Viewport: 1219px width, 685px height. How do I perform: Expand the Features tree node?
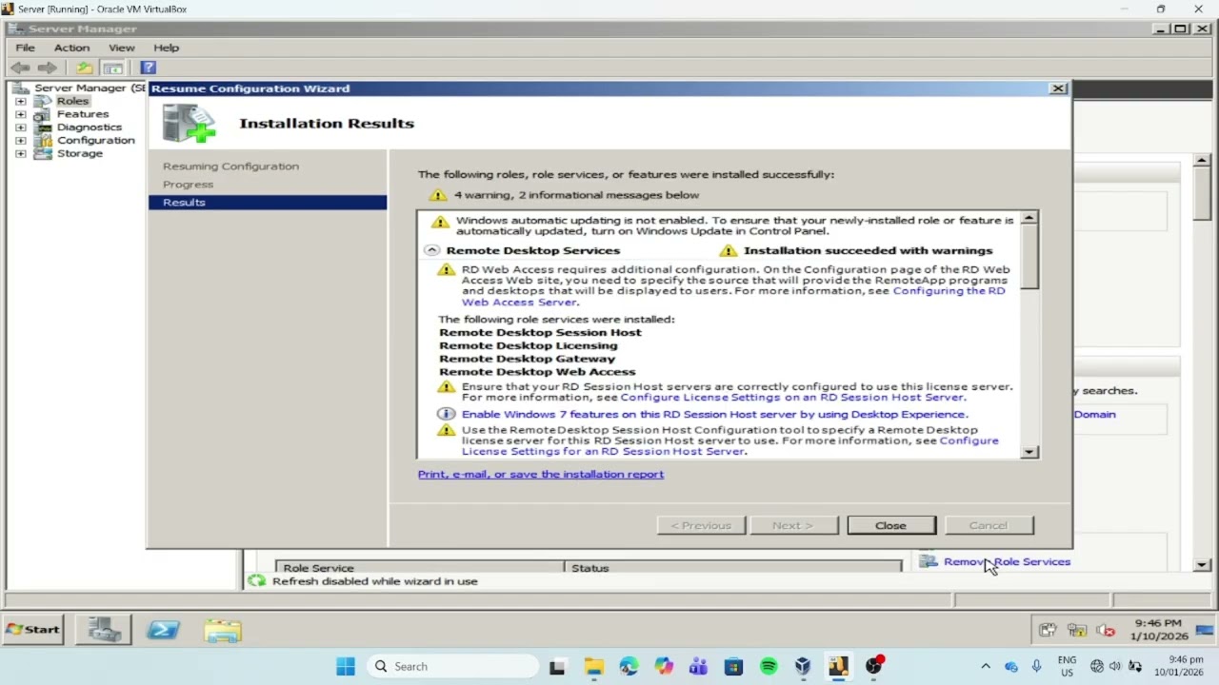pyautogui.click(x=20, y=114)
